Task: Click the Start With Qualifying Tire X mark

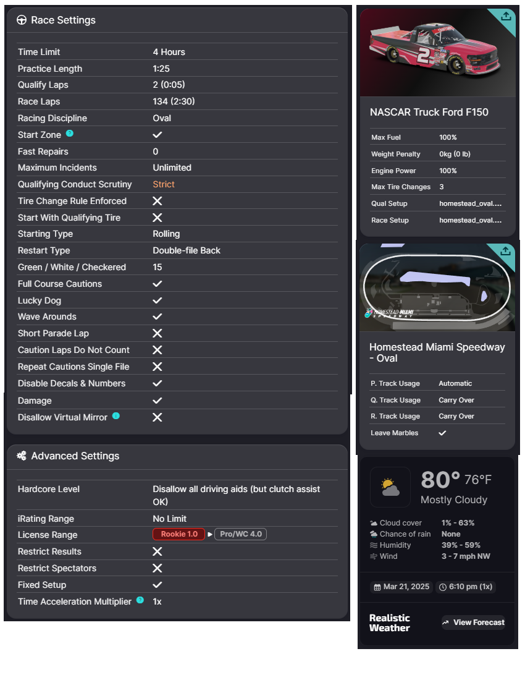Action: (157, 218)
